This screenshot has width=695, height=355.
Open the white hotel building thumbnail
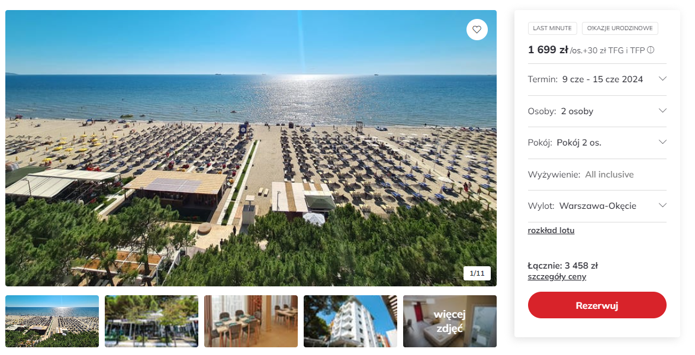350,321
